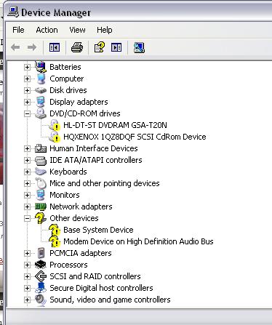This screenshot has height=325, width=272.
Task: Click warning icon beside HQXENOX SCSI CdRom Device
Action: pos(55,137)
